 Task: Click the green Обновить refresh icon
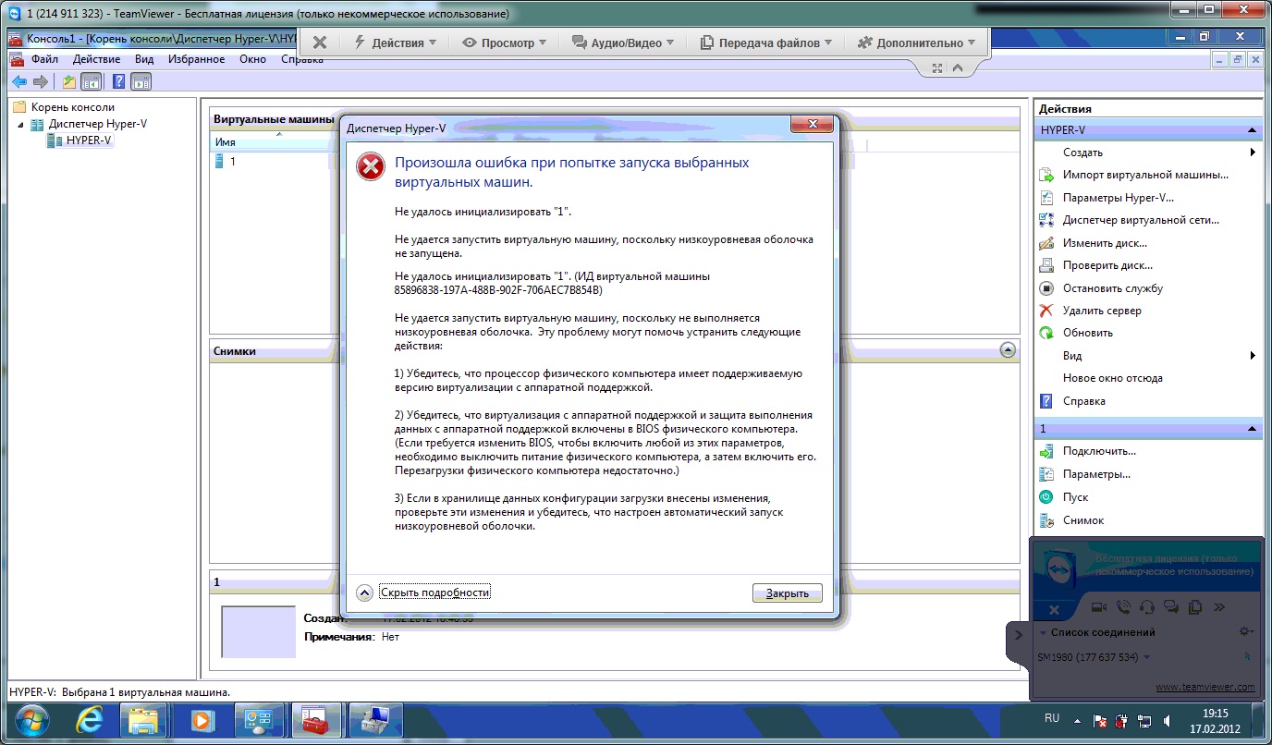click(x=1046, y=333)
